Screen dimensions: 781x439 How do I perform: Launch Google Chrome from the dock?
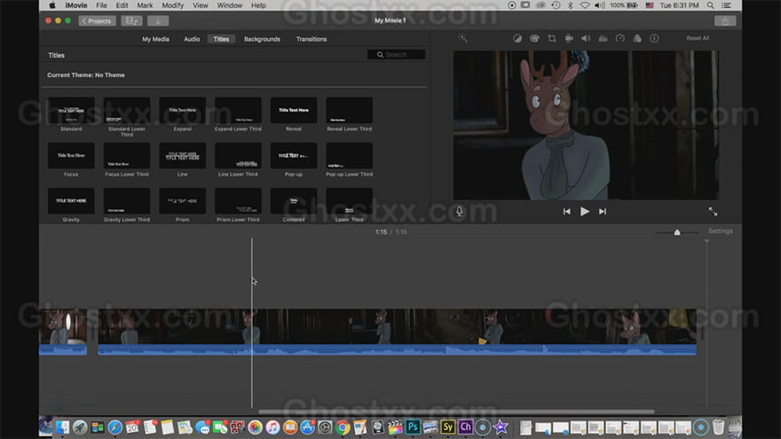343,427
